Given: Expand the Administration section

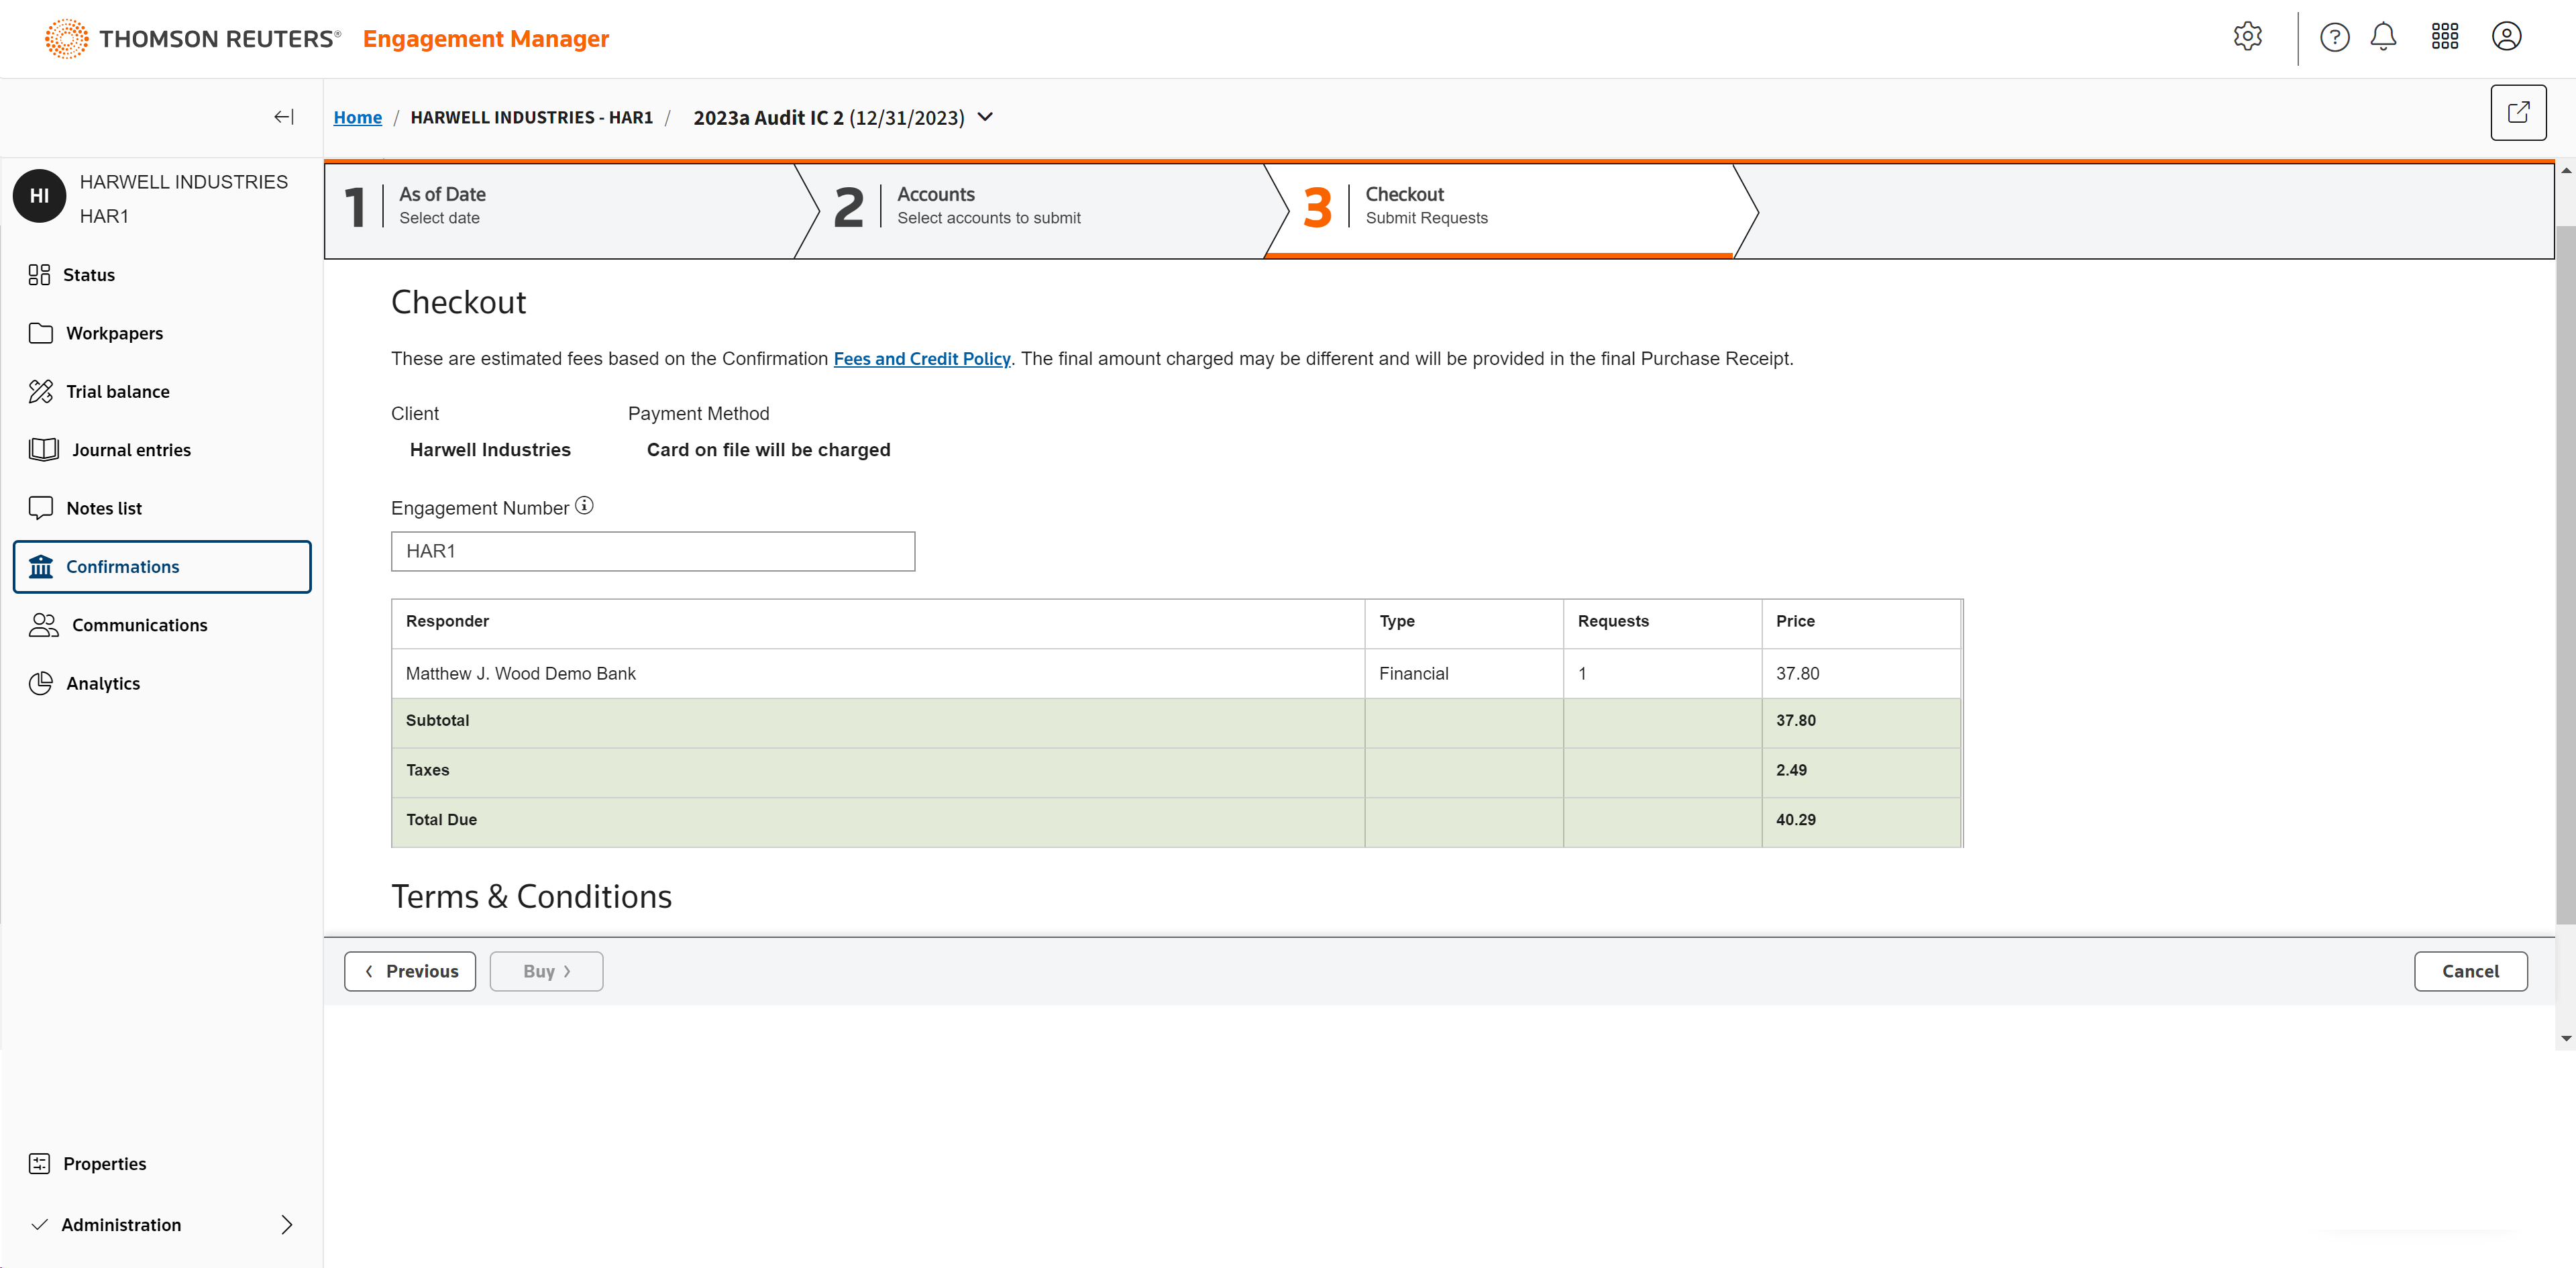Looking at the screenshot, I should 286,1224.
